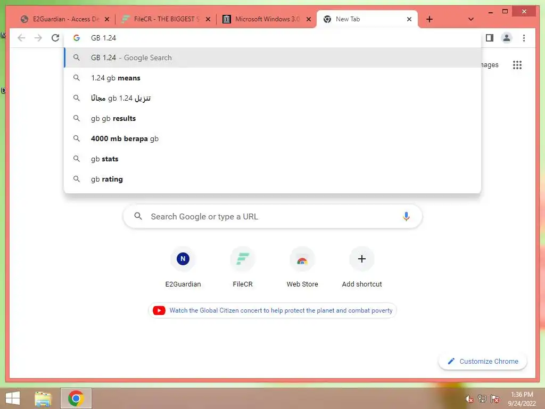Select '1.24 gb means' suggestion

click(x=272, y=78)
